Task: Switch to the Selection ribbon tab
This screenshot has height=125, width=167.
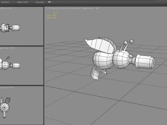Action: [5, 2]
